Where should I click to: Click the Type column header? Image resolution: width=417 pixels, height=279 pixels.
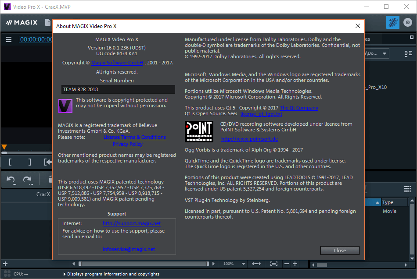(x=394, y=202)
